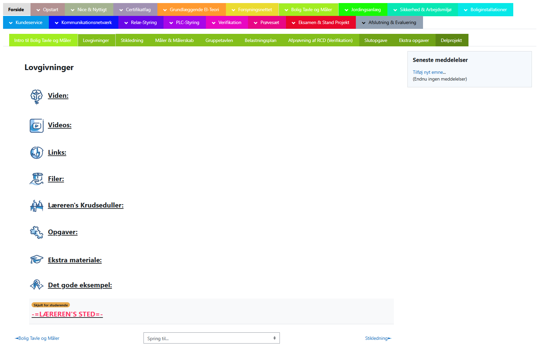The image size is (537, 351).
Task: Expand the PLC-Styring dropdown menu
Action: 171,23
